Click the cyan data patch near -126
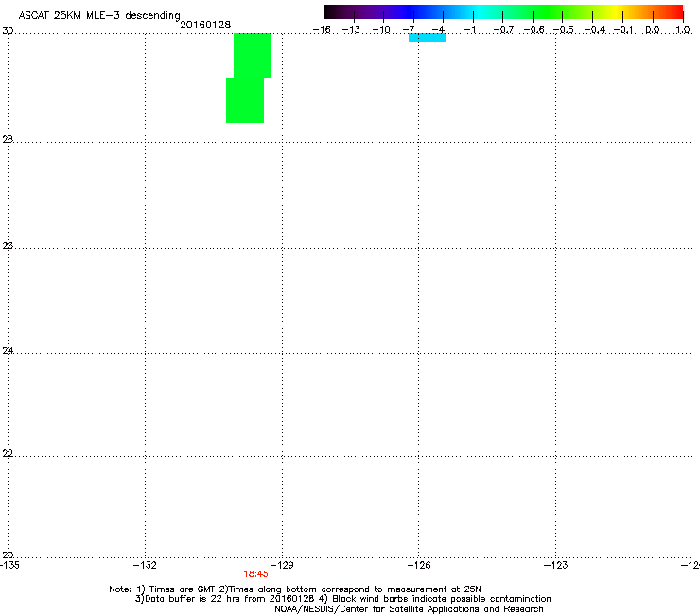Viewport: 700px width, 615px height. pyautogui.click(x=428, y=38)
